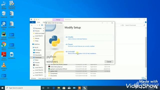
Task: Cancel the Python setup dialog
Action: point(109,62)
